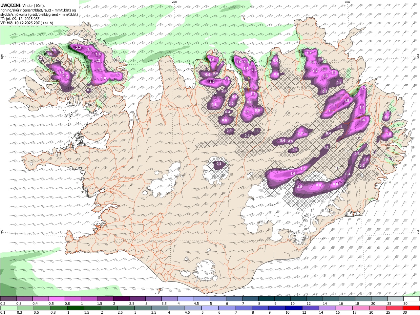Pick upper legend dark purple swatch 2 to 2.5
Screen dimensions: 420x315
point(121,299)
